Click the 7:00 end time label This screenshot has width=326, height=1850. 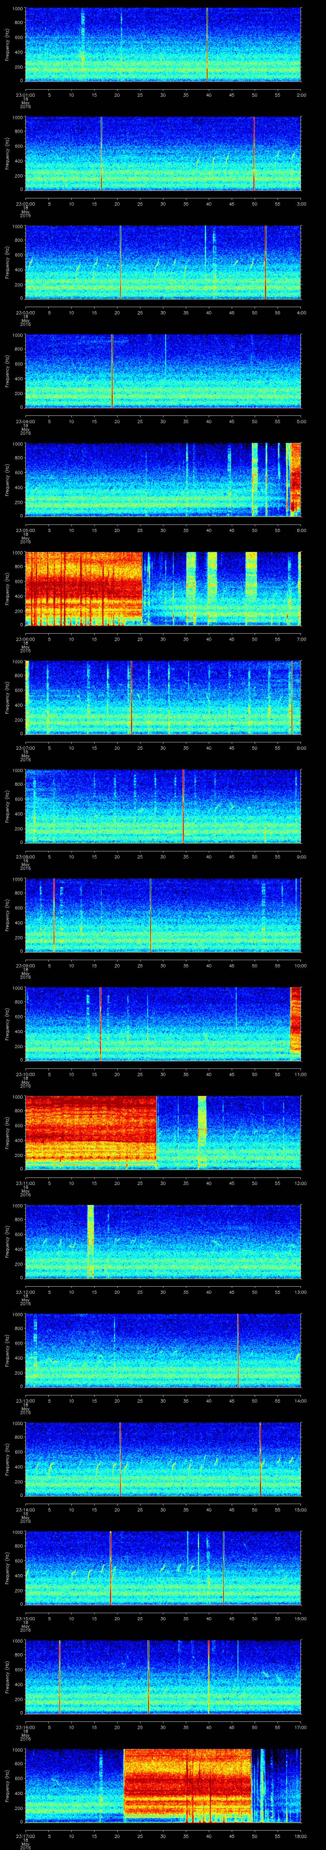tap(301, 639)
